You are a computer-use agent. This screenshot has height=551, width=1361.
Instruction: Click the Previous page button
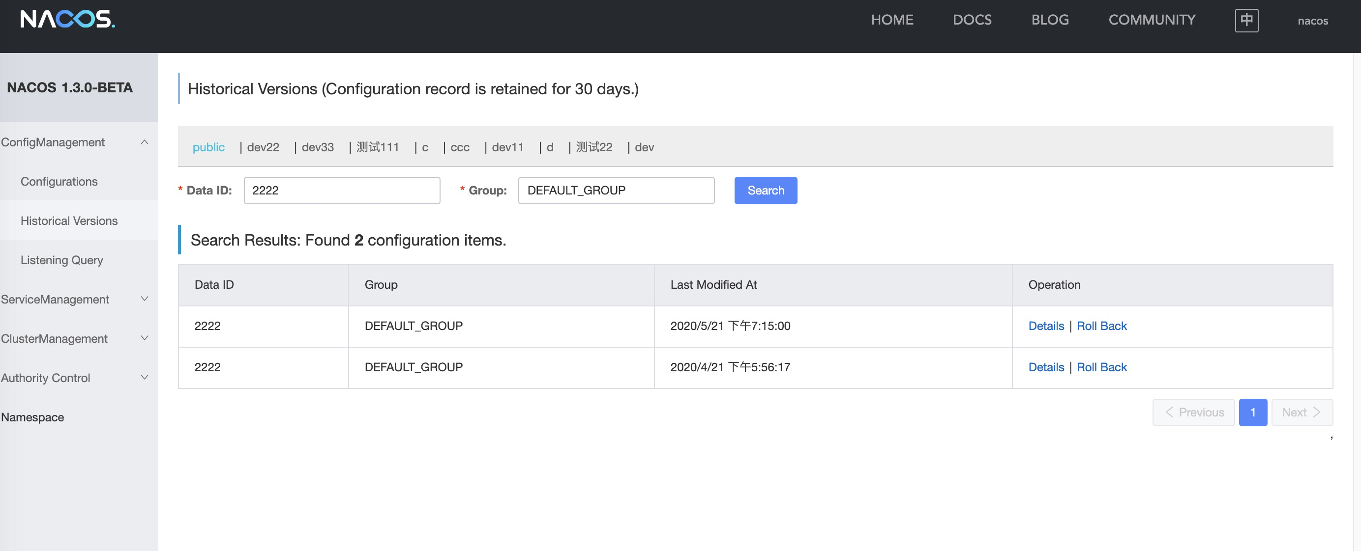[x=1193, y=412]
